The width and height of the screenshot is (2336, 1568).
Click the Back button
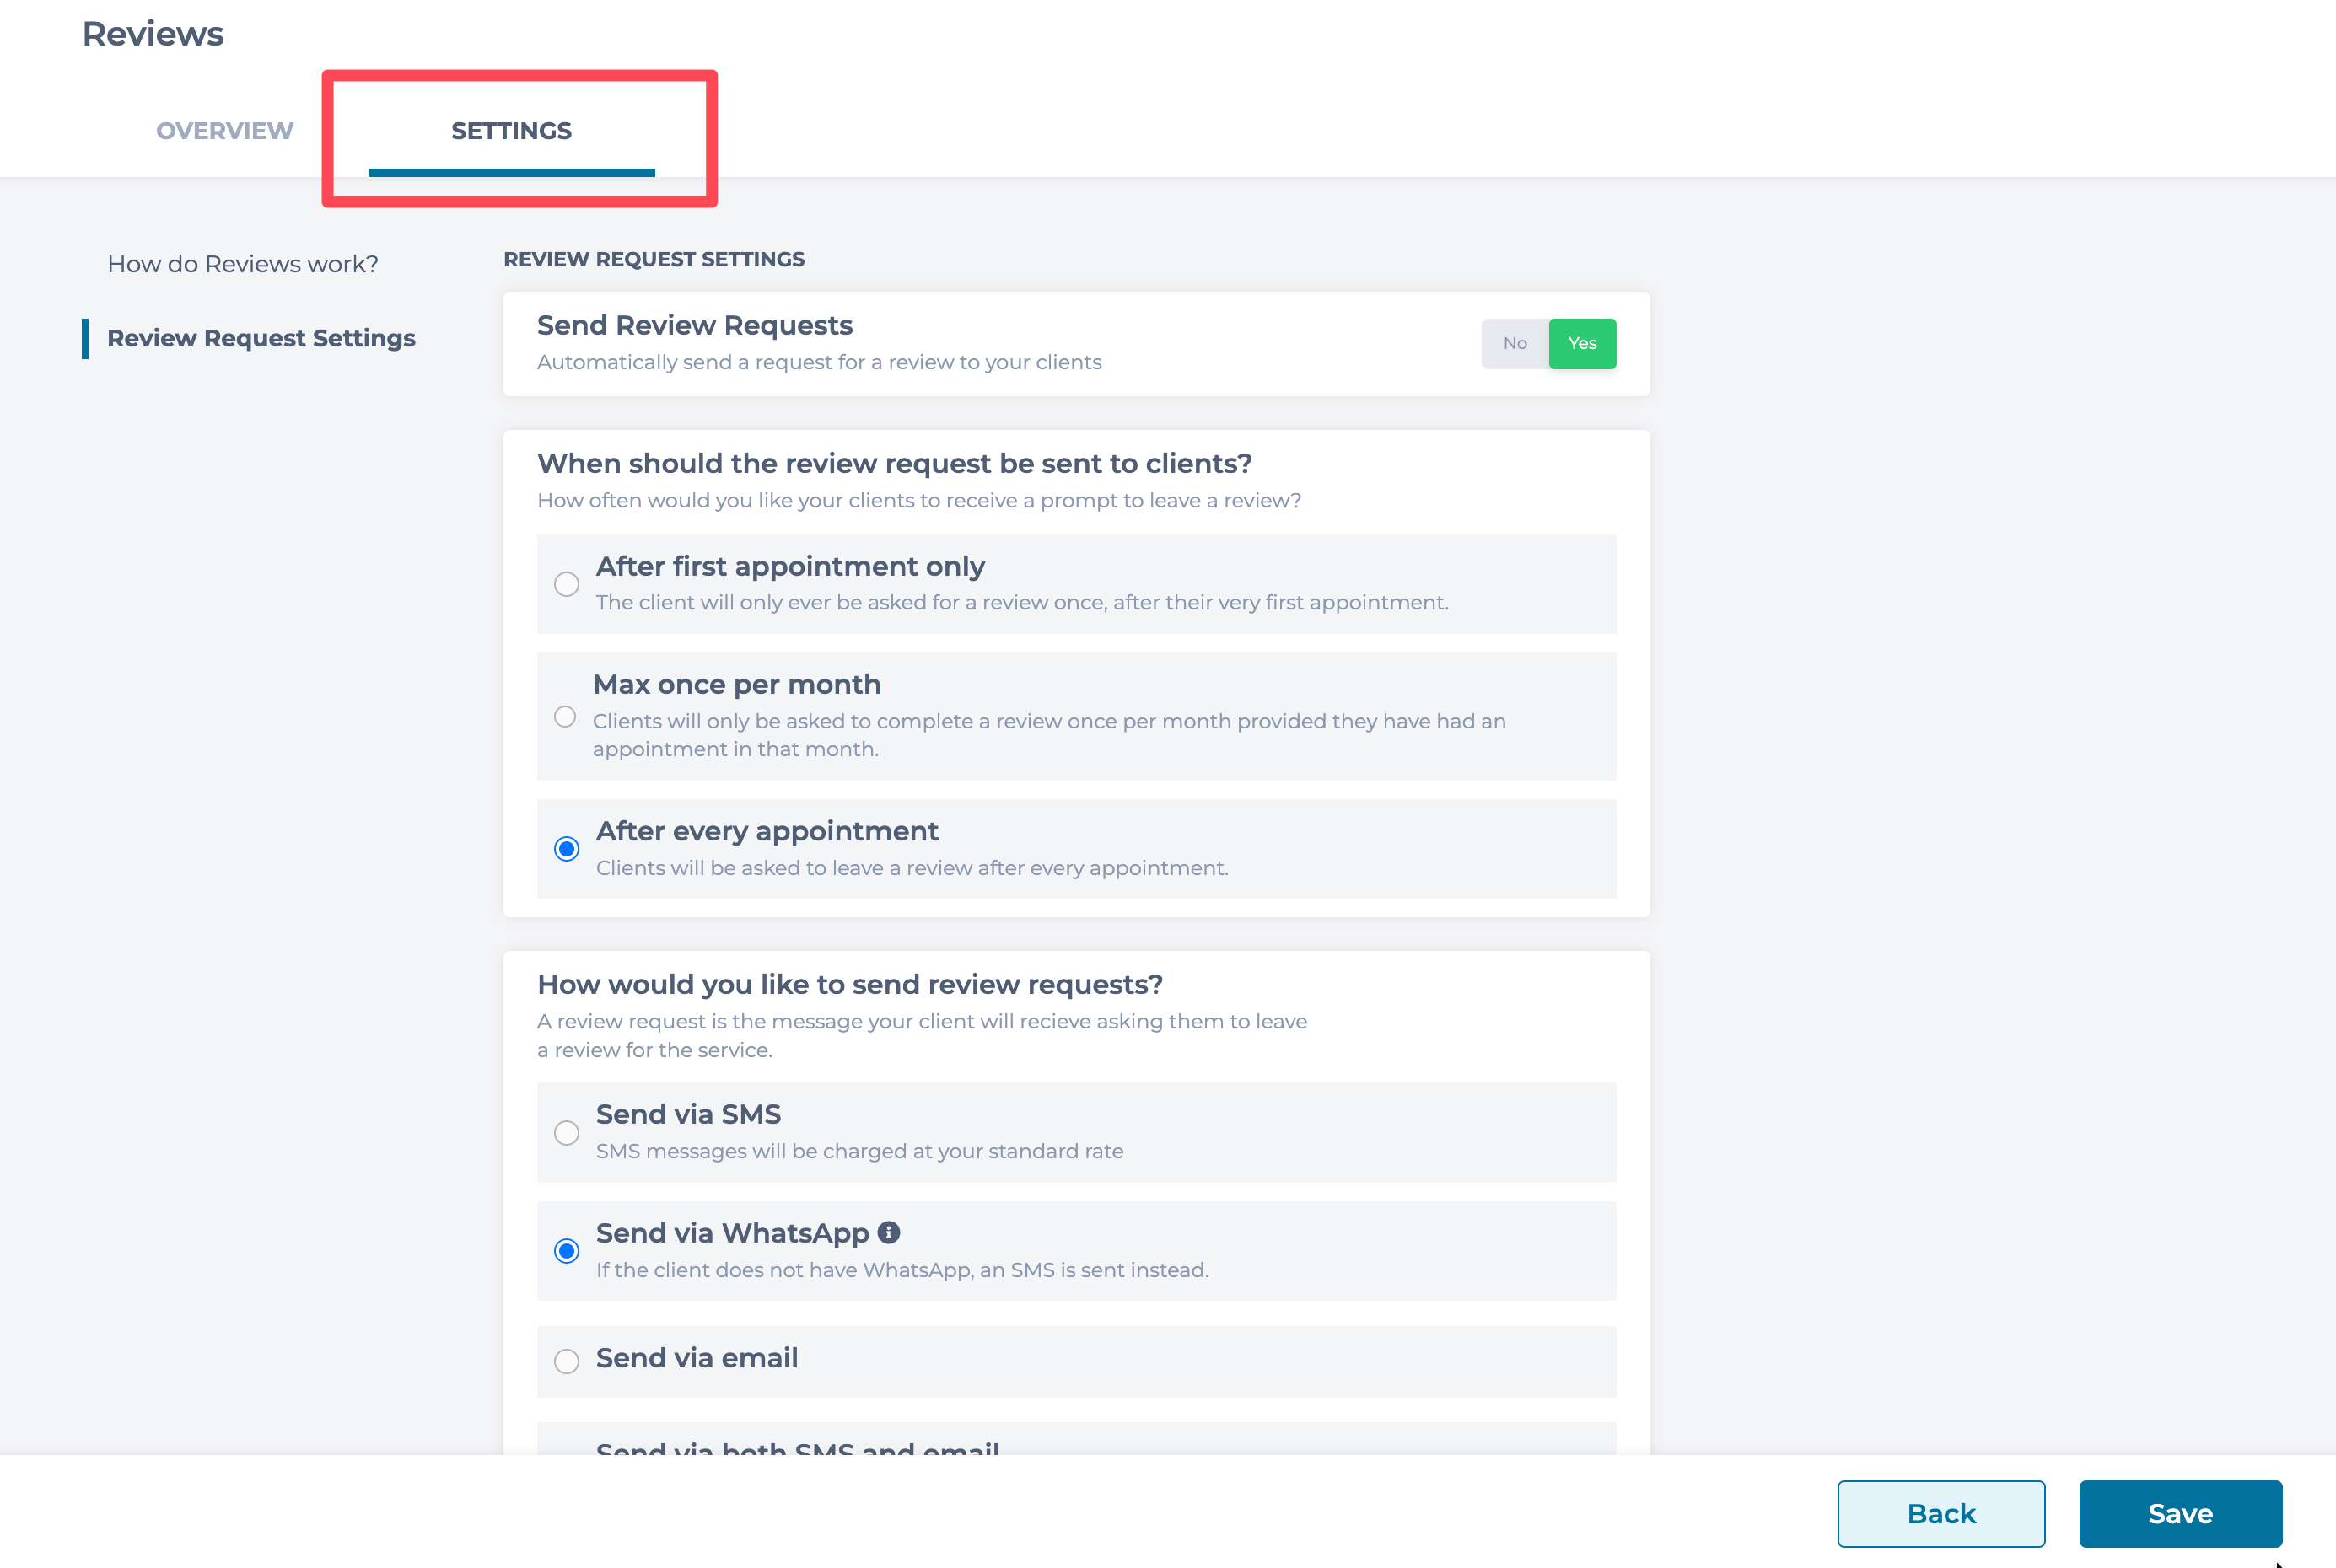(1940, 1514)
